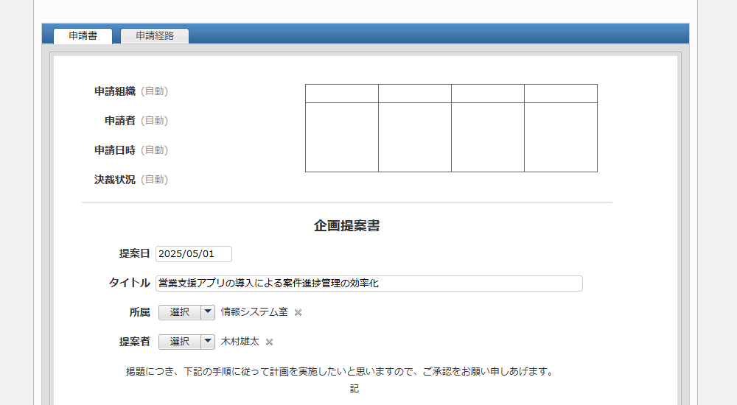Viewport: 737px width, 405px height.
Task: Click the 申請組織 label
Action: [x=115, y=91]
